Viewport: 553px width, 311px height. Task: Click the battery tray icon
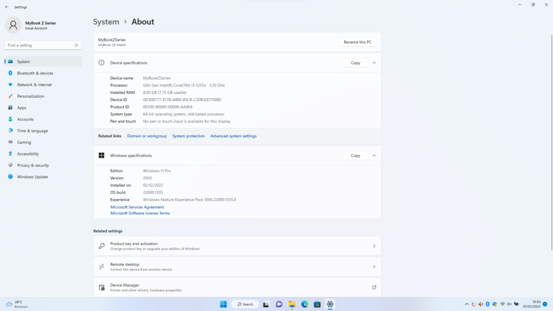click(x=516, y=305)
